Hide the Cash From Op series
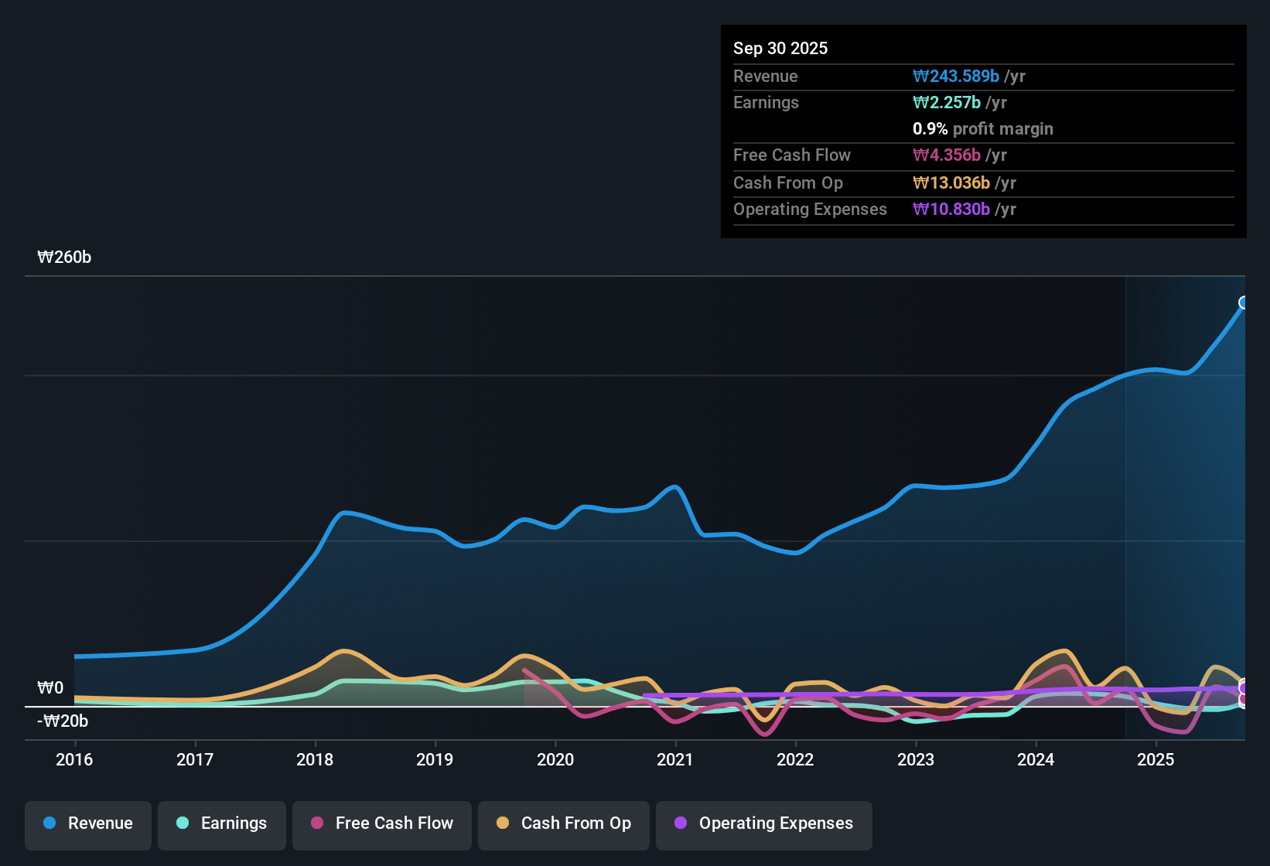The image size is (1270, 866). pos(563,823)
